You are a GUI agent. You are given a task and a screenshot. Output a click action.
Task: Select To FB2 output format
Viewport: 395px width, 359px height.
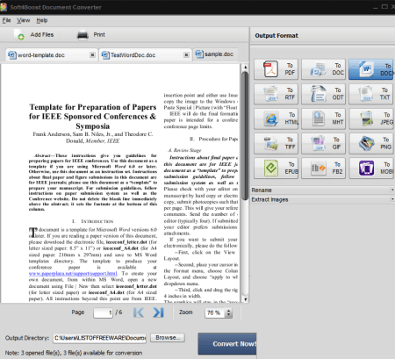point(323,169)
